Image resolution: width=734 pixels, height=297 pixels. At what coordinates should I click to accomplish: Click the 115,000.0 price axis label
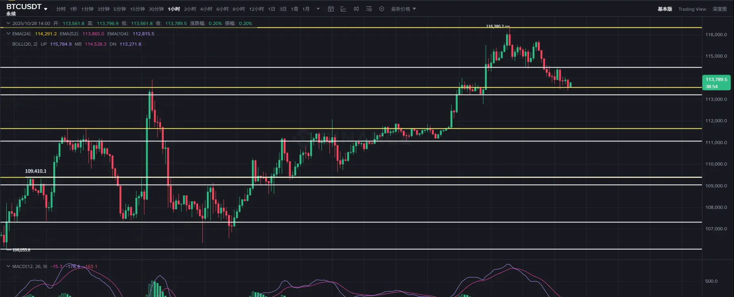coord(716,56)
